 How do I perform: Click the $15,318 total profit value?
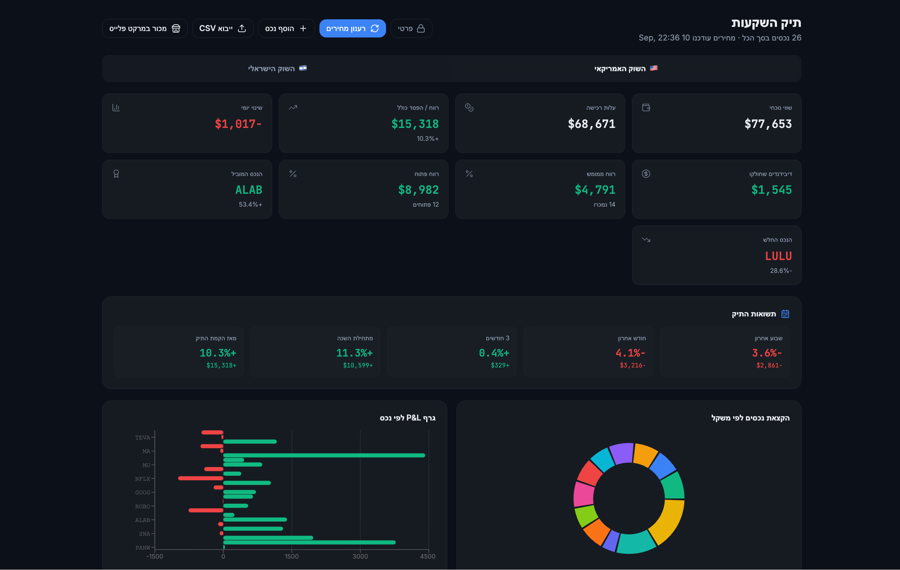(x=415, y=124)
